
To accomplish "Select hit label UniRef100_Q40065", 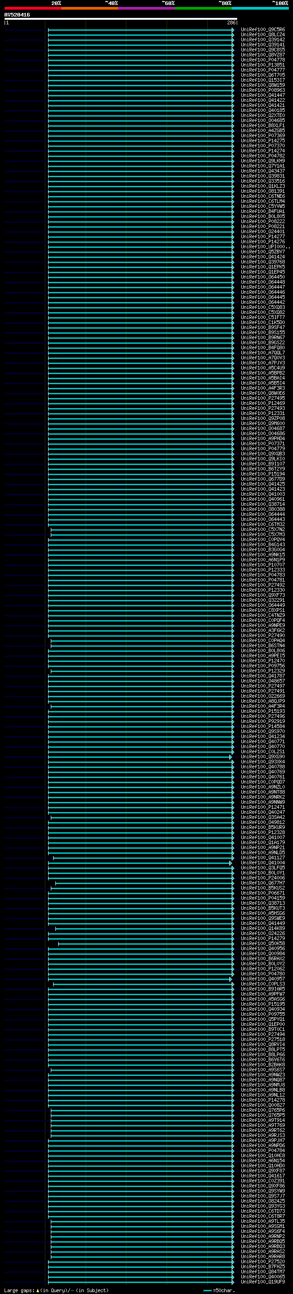I will tap(262, 1277).
